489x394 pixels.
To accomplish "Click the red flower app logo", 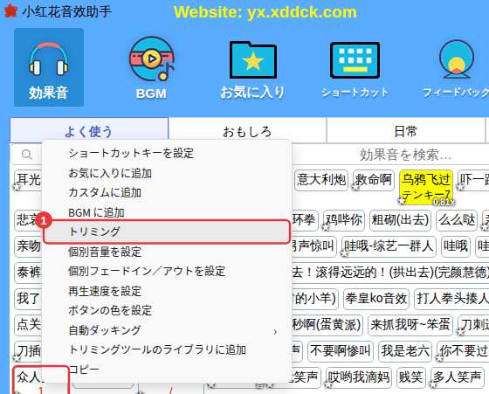I will [10, 10].
